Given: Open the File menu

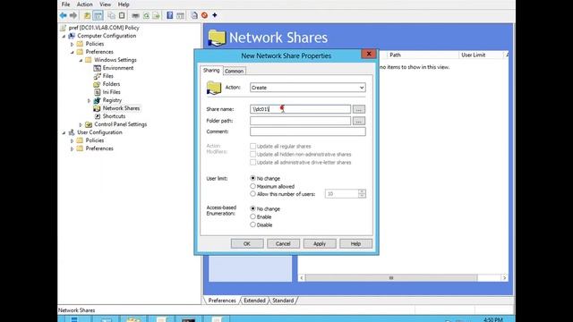Looking at the screenshot, I should [x=65, y=4].
